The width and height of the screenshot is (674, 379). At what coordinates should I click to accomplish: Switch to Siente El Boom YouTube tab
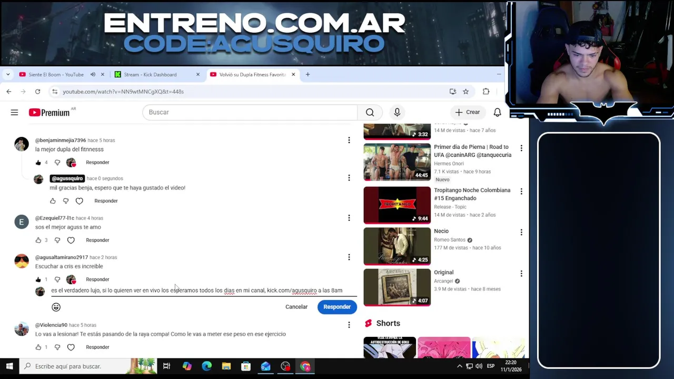click(x=56, y=75)
